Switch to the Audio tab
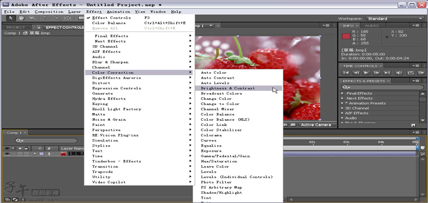Viewport: 428px width, 203px height. (372, 25)
